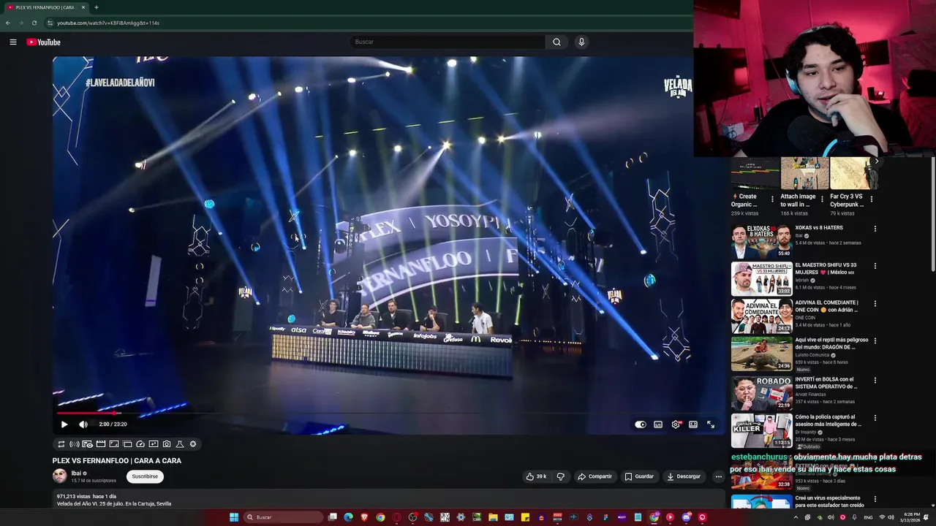Go back with the browser back arrow
This screenshot has height=526, width=936.
[x=8, y=23]
